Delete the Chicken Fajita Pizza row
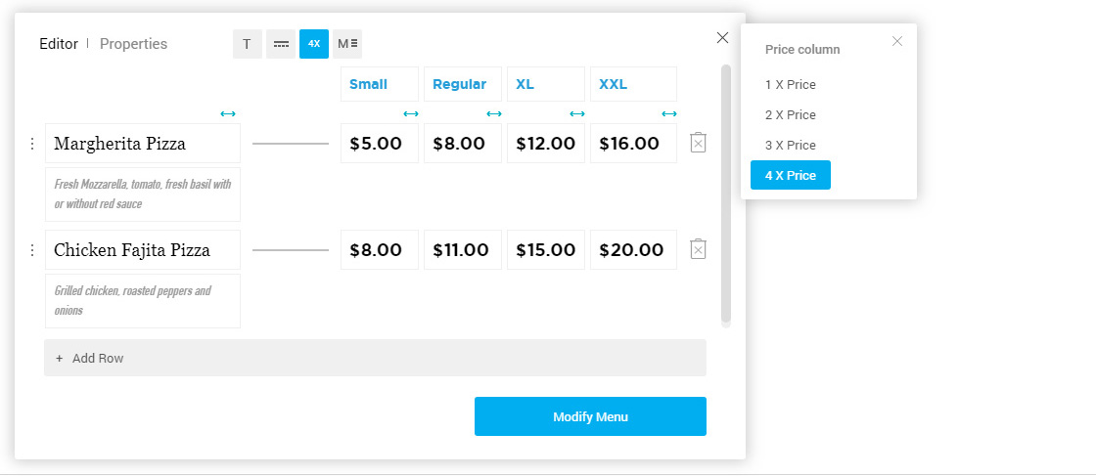Screen dimensions: 1096x476 [x=699, y=249]
